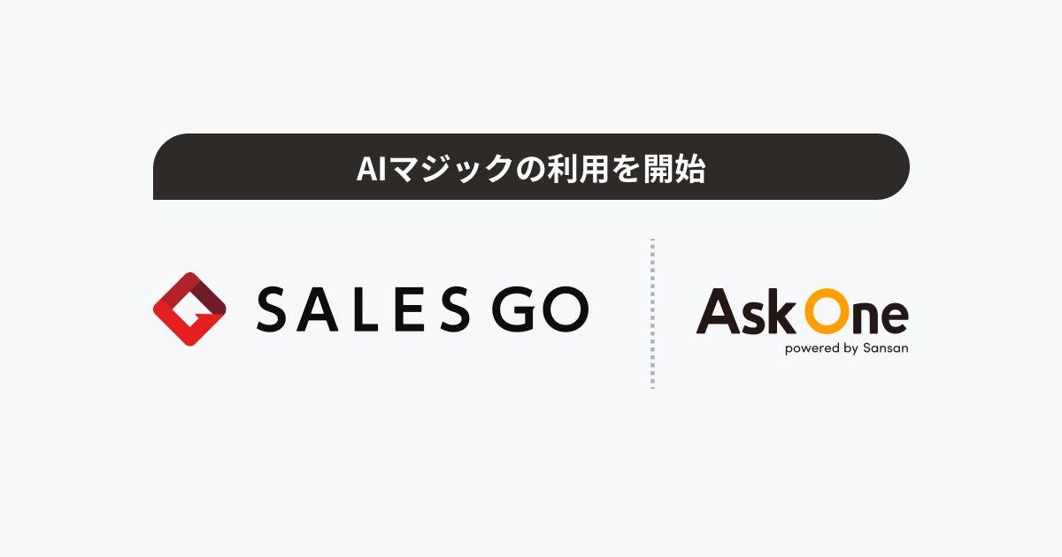This screenshot has height=557, width=1062.
Task: Click the final letter O of SALES GO
Action: click(566, 310)
